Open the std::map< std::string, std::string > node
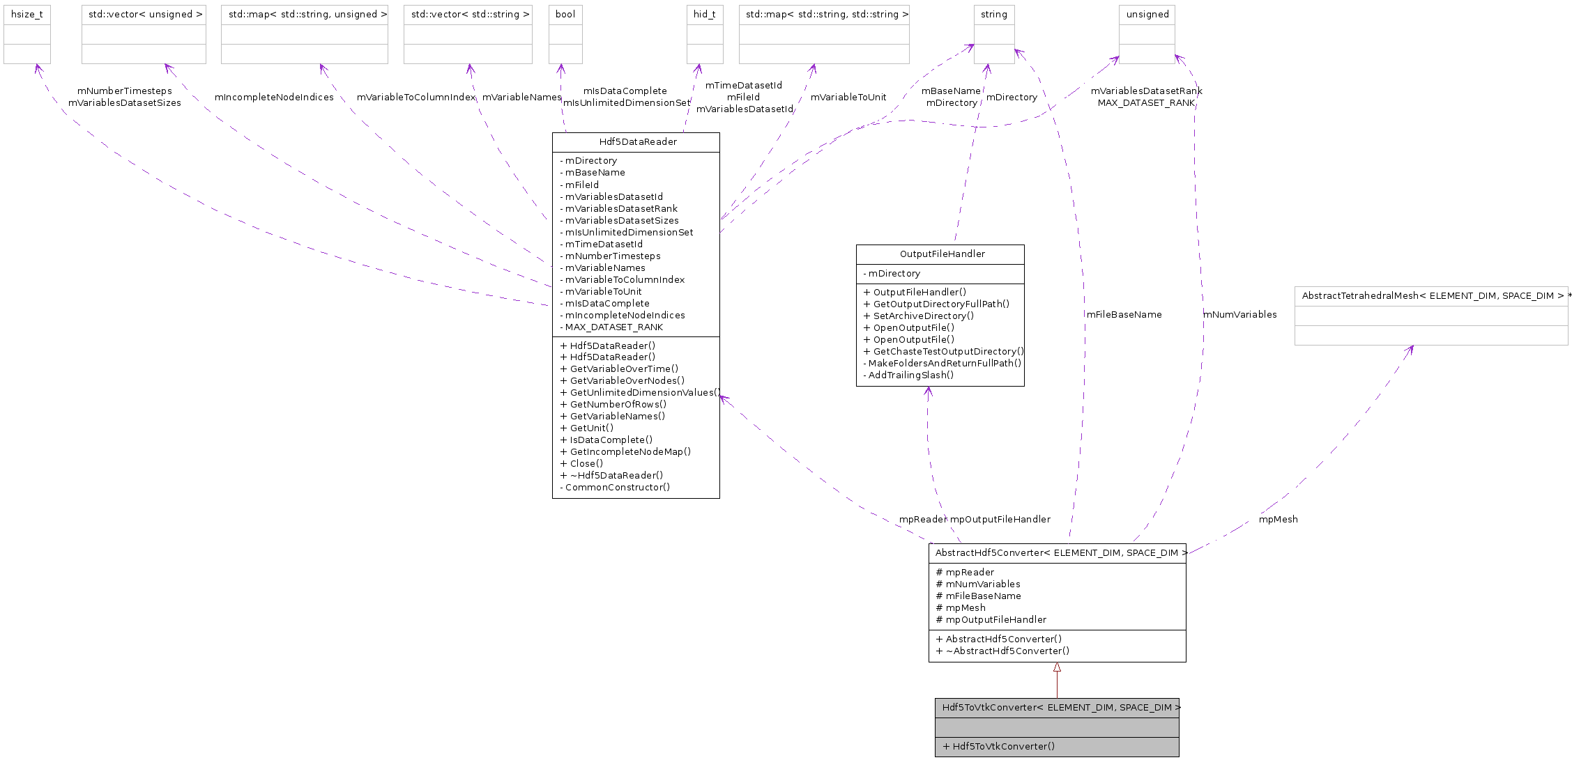 click(824, 34)
